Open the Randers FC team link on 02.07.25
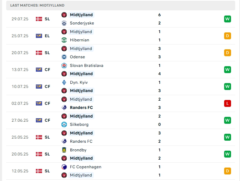 pyautogui.click(x=81, y=108)
